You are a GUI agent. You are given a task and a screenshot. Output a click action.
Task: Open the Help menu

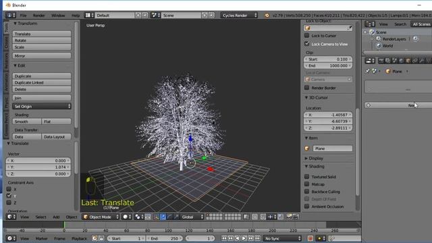pos(76,16)
